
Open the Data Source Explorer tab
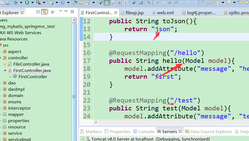(x=209, y=132)
